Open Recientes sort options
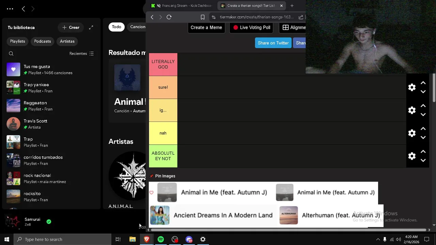The width and height of the screenshot is (436, 245). click(81, 53)
